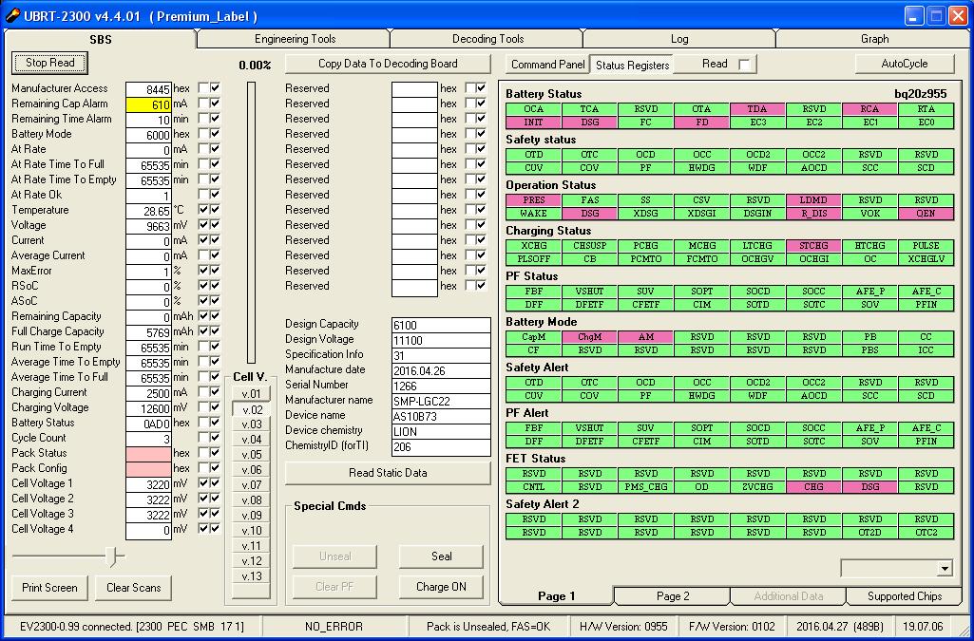Toggle first checkbox for Voltage row
The height and width of the screenshot is (641, 974).
[x=203, y=225]
